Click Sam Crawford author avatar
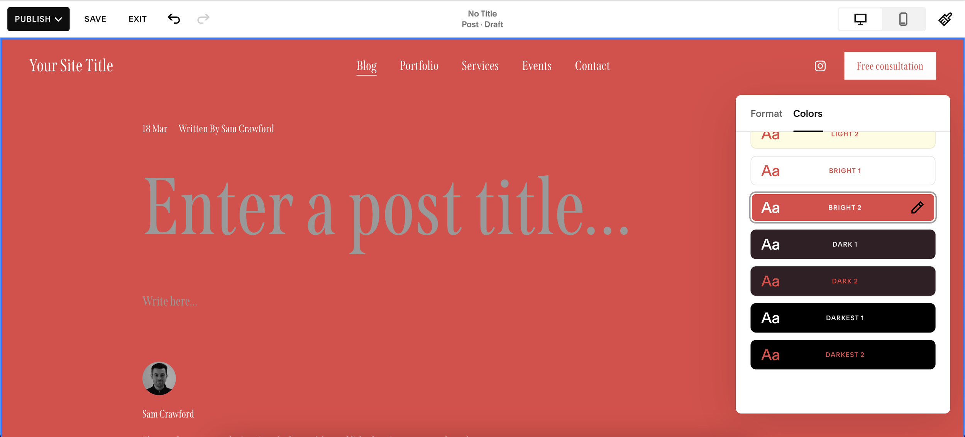The width and height of the screenshot is (965, 437). click(159, 378)
